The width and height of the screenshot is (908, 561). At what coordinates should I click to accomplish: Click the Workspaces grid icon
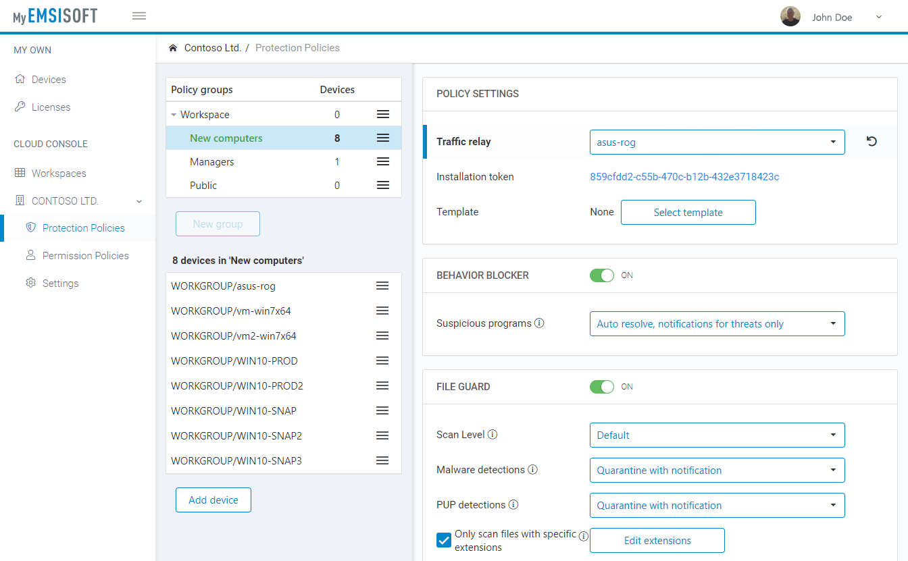pos(20,173)
